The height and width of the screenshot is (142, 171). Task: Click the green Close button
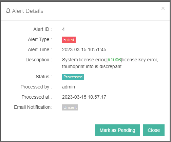pos(154,130)
